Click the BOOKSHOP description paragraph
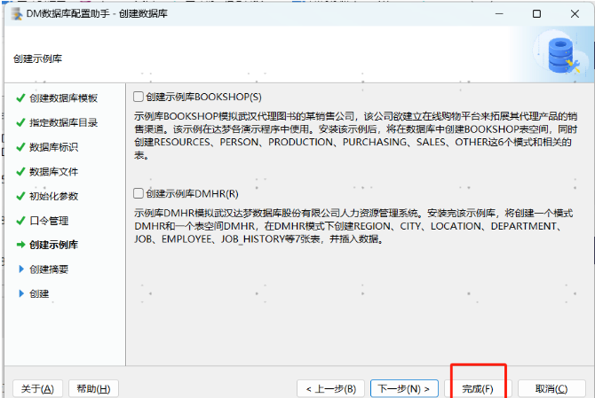The width and height of the screenshot is (595, 398). coord(355,136)
